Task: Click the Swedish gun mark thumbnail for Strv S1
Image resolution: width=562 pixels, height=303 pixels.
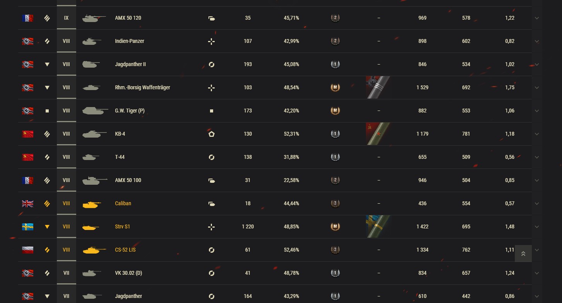Action: [x=378, y=226]
